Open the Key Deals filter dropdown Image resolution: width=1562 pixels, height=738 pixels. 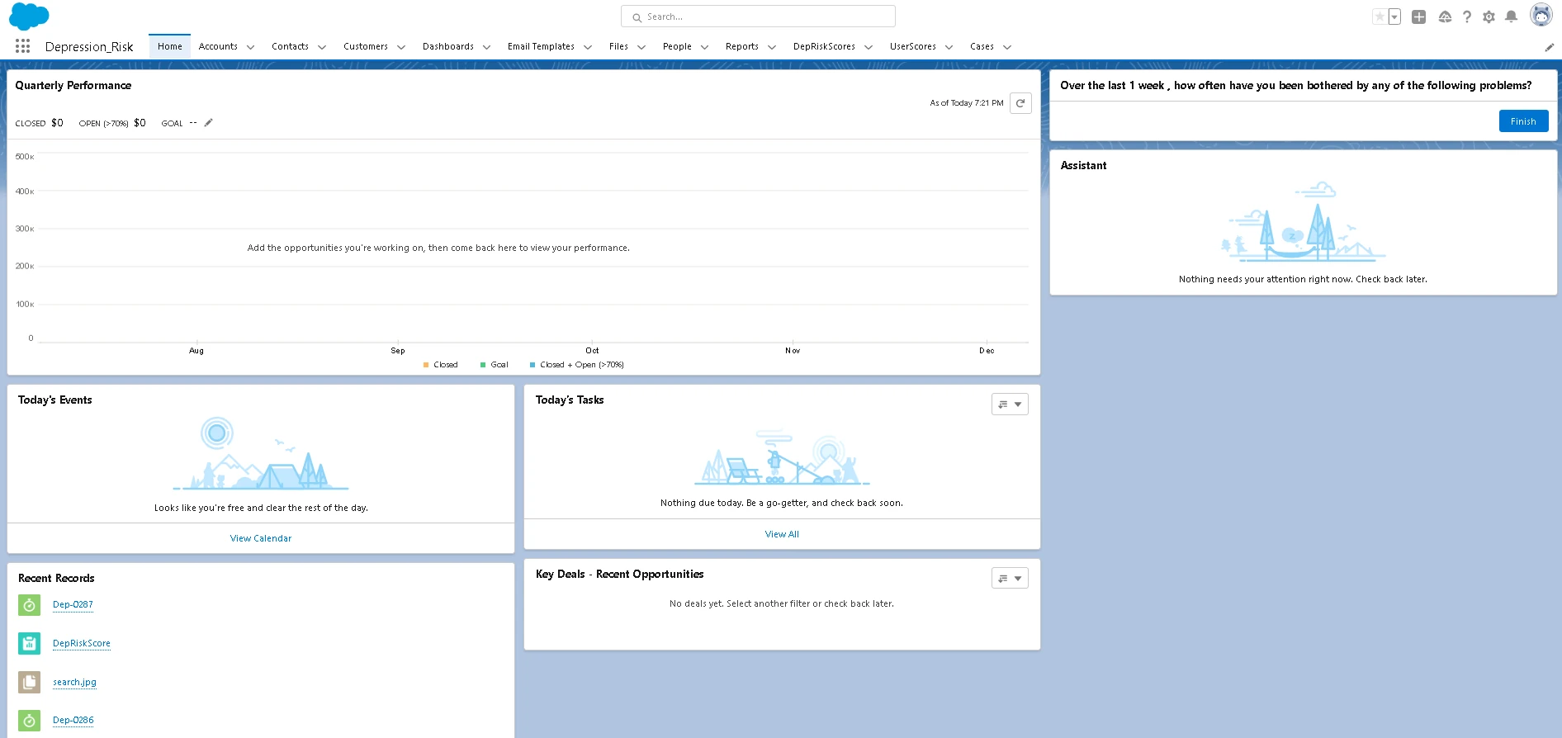pyautogui.click(x=1010, y=579)
